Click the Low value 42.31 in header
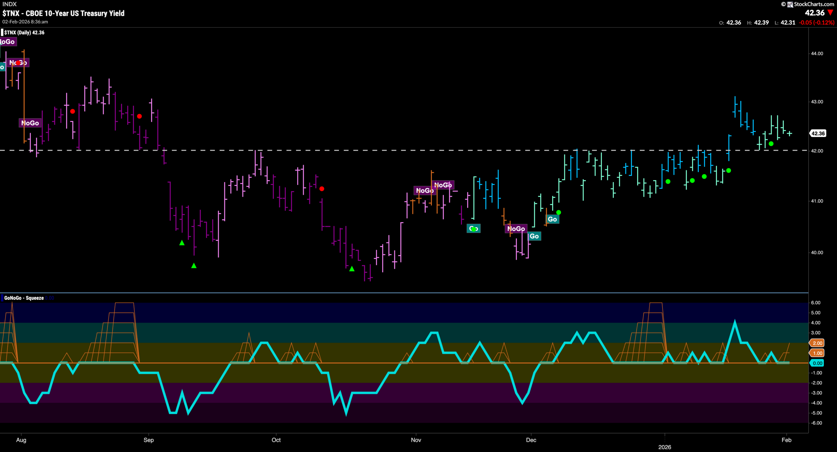This screenshot has height=452, width=837. pyautogui.click(x=788, y=23)
